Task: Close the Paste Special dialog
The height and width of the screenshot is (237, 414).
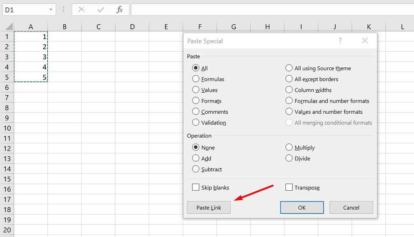Action: point(365,41)
